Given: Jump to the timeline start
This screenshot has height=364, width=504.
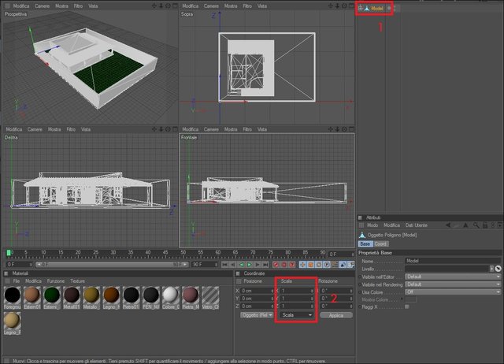Looking at the screenshot, I should (x=224, y=264).
